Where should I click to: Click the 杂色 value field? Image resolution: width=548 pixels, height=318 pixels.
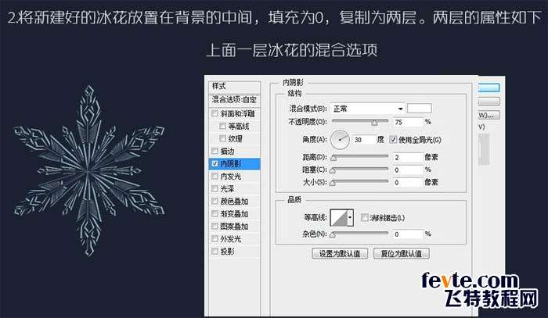coord(408,234)
